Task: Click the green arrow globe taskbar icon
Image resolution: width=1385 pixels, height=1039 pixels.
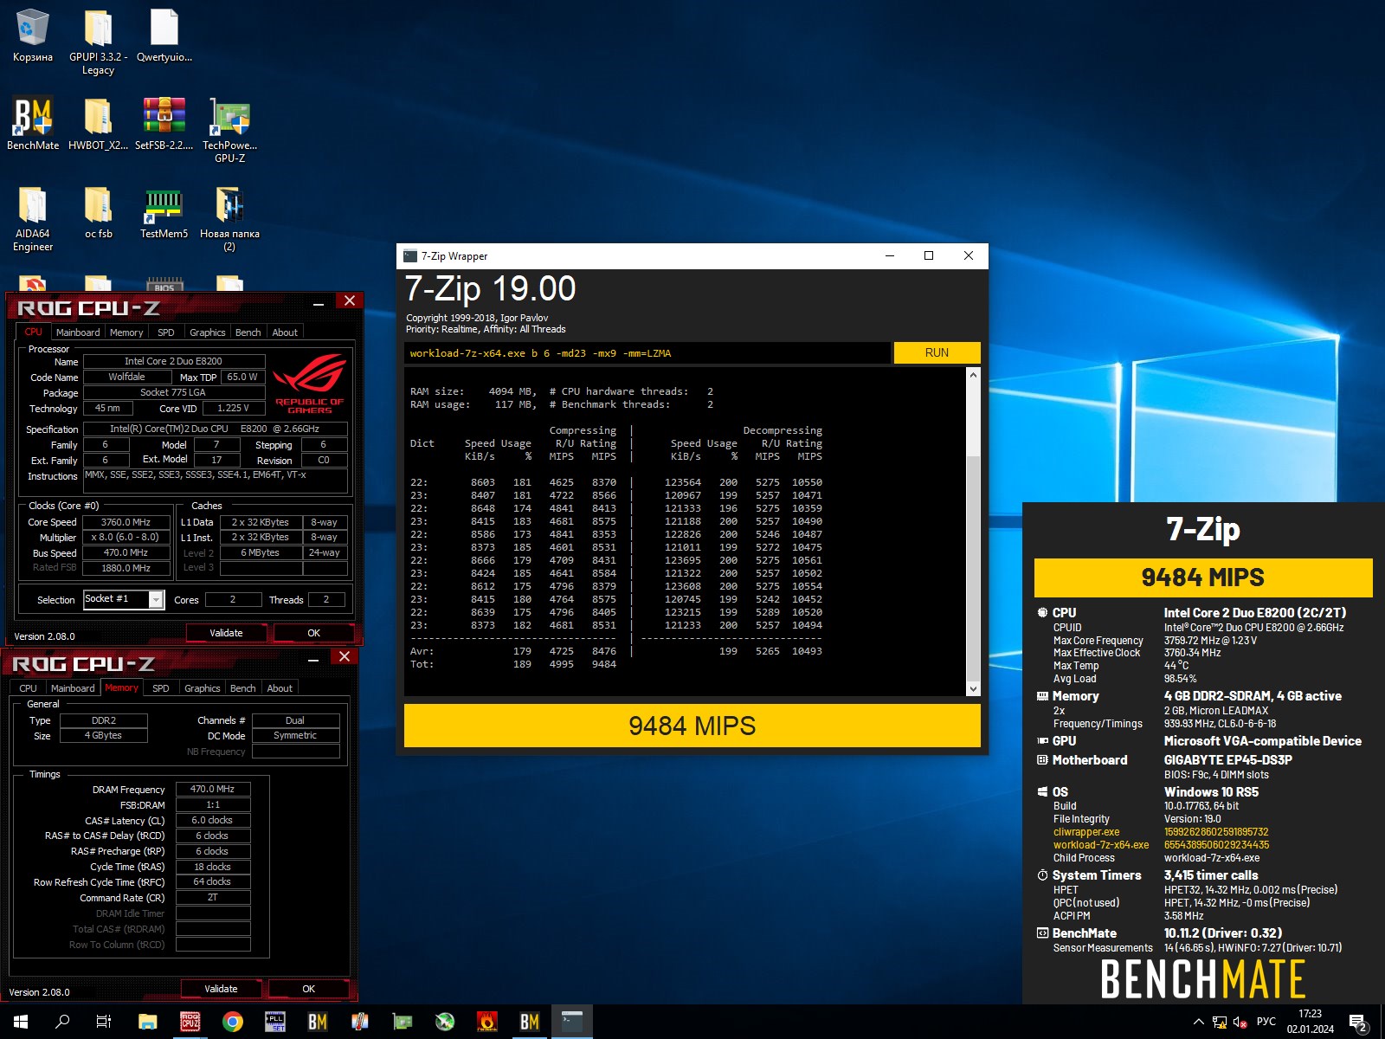Action: click(x=445, y=1022)
